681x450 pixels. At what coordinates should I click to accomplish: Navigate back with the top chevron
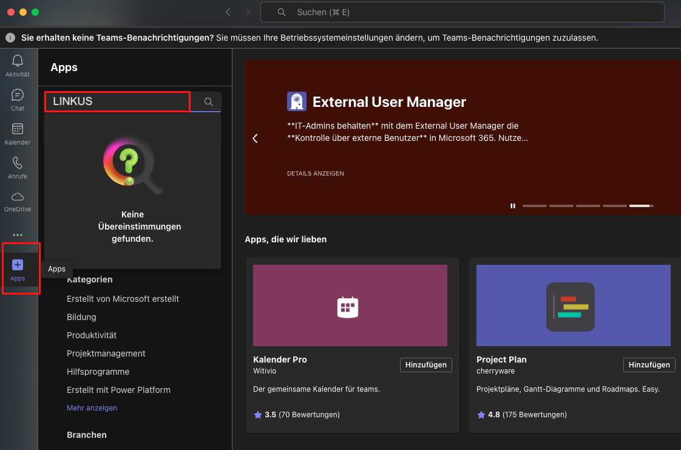point(228,12)
